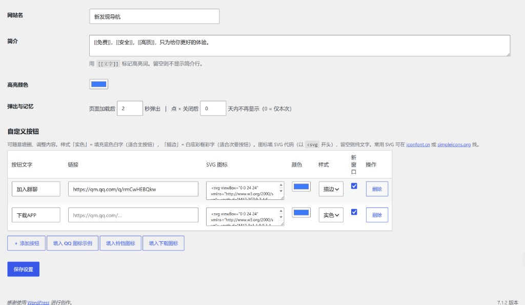Viewport: 525px width, 305px height.
Task: Open the 描边 style dropdown
Action: (331, 189)
